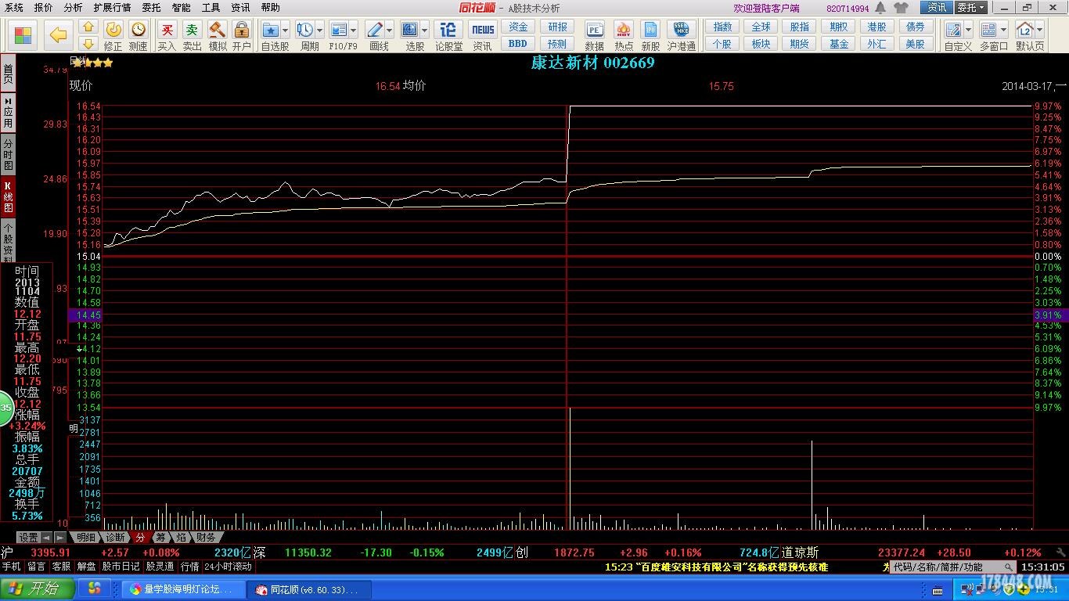Click the 设置 button below the chart
The width and height of the screenshot is (1069, 601).
click(x=28, y=538)
